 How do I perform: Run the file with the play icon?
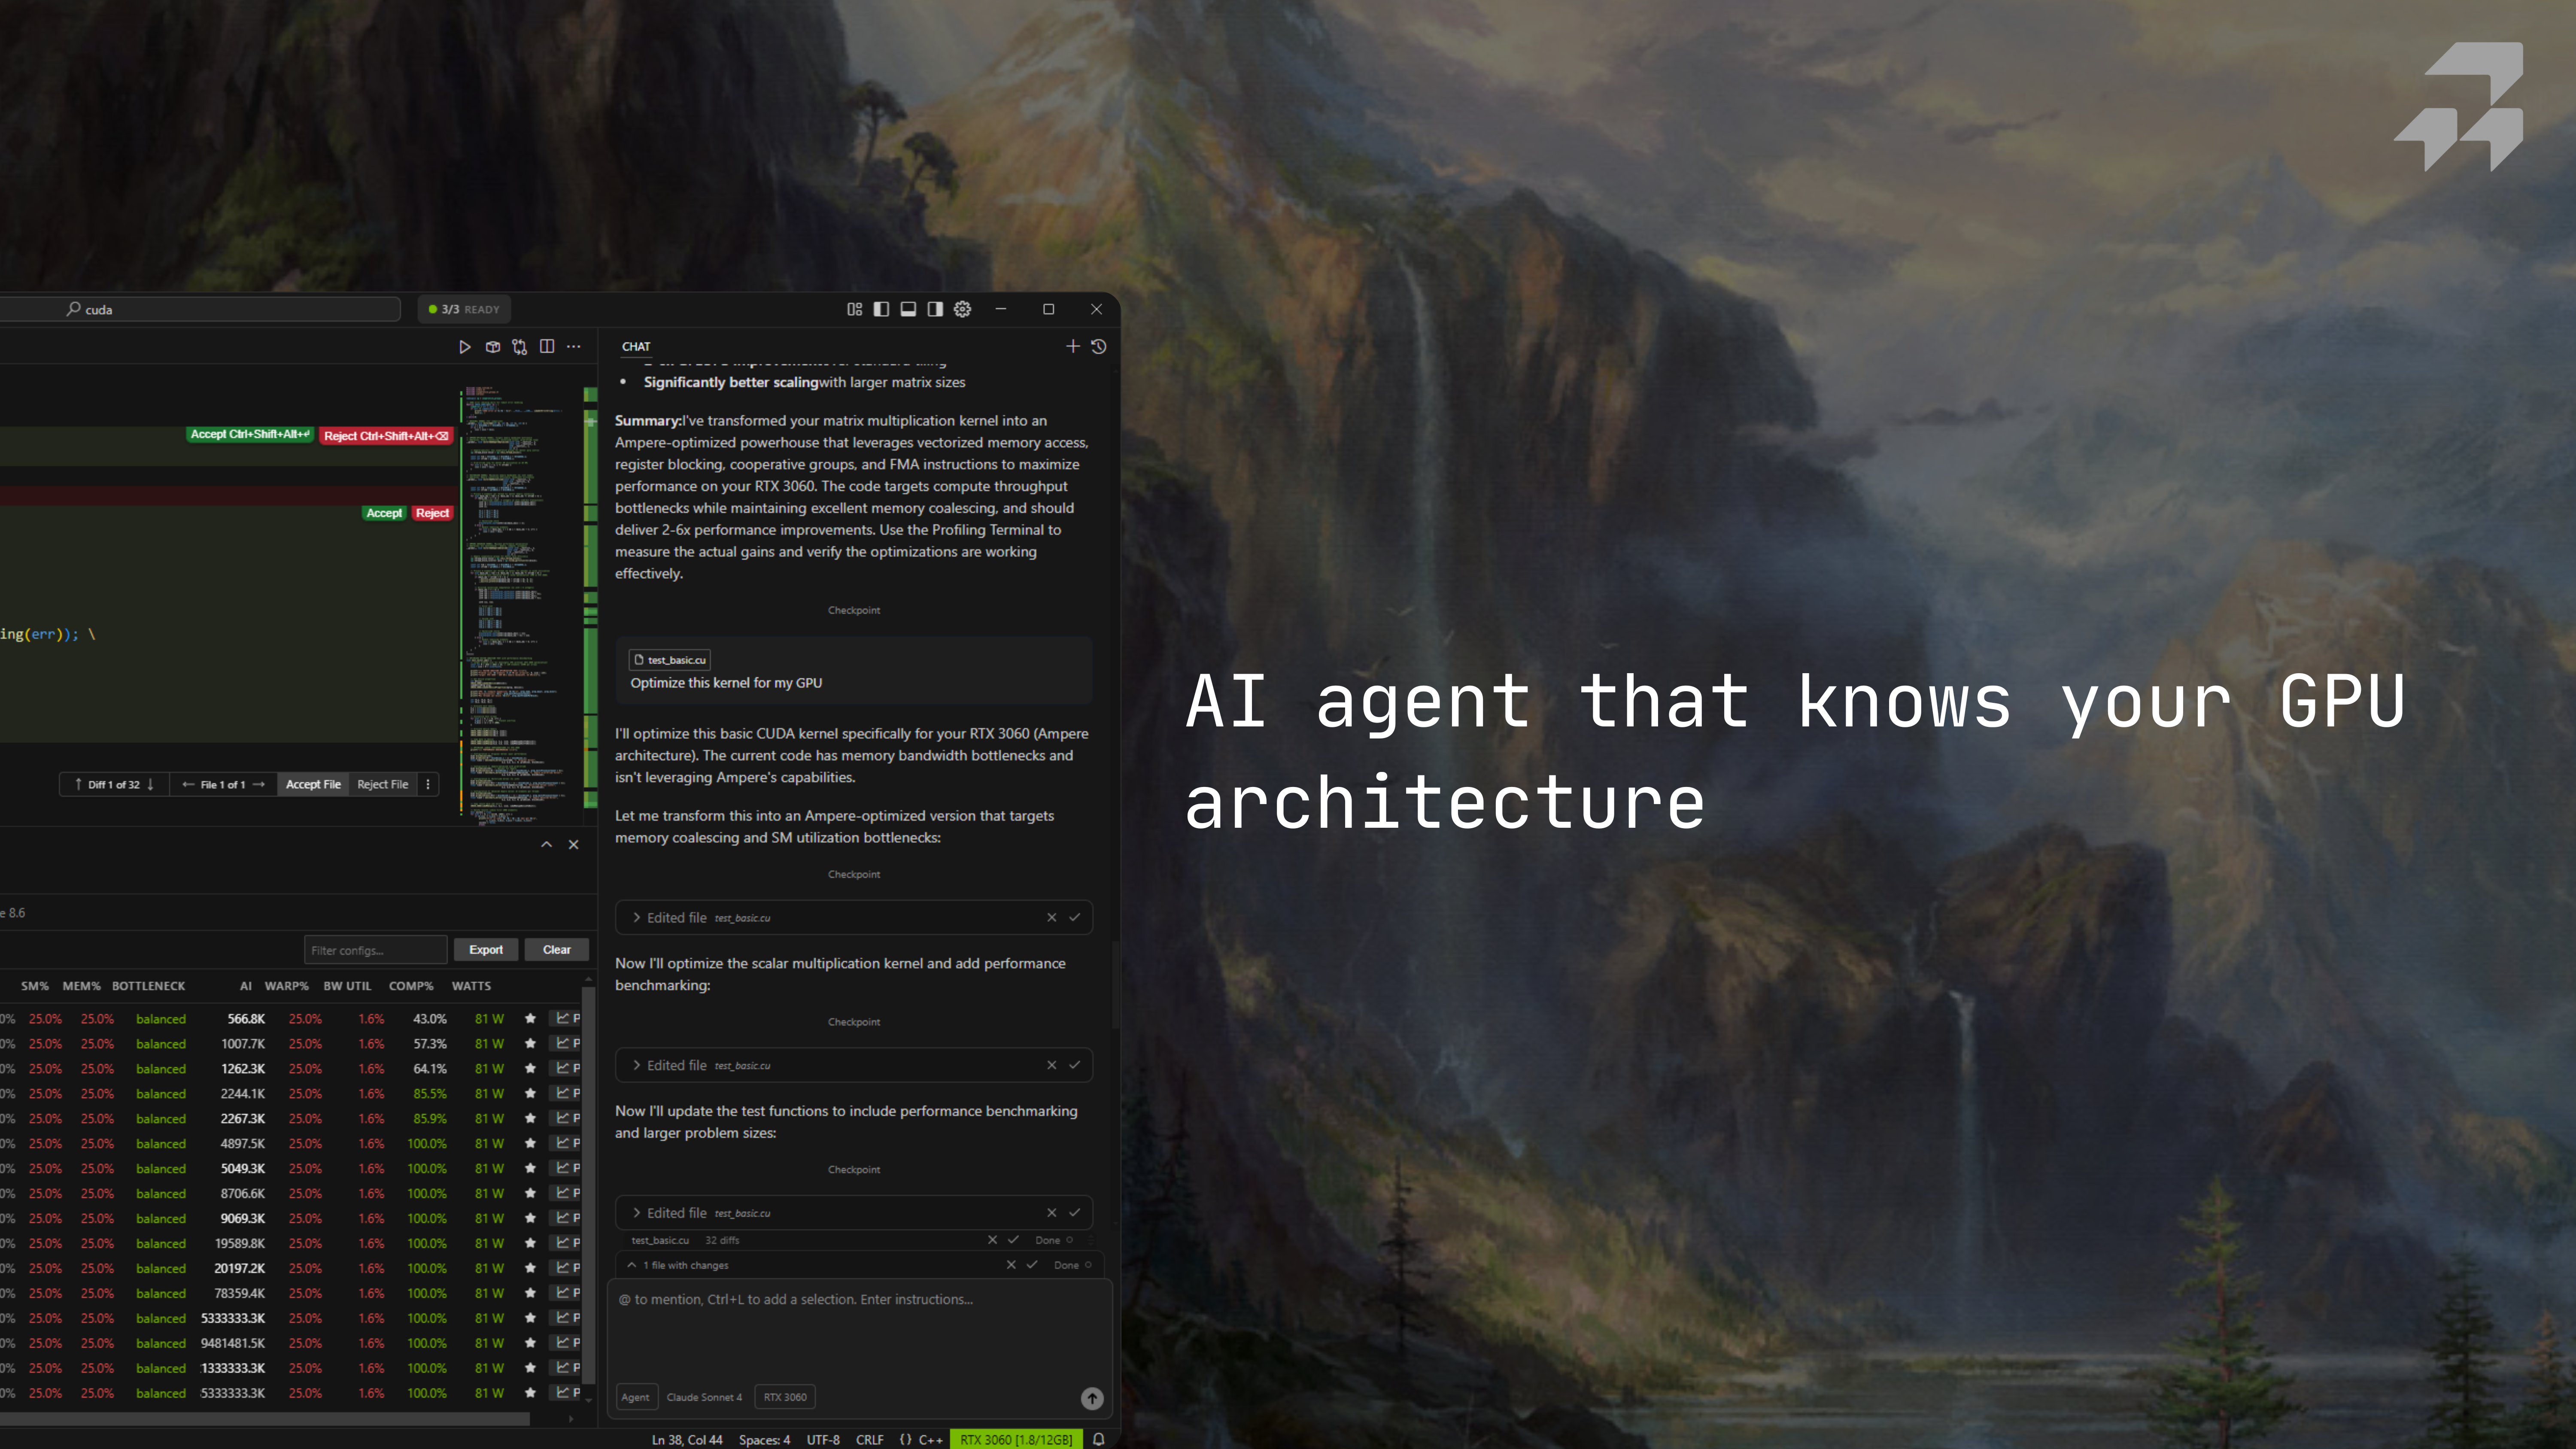tap(464, 347)
